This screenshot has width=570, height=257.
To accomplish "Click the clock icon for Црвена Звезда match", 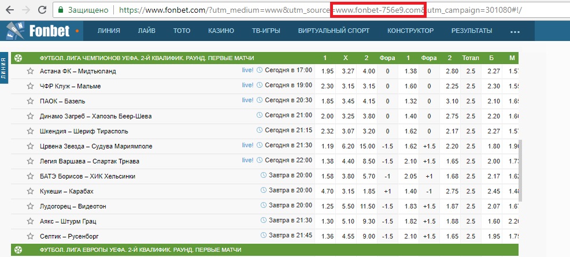I will 259,145.
